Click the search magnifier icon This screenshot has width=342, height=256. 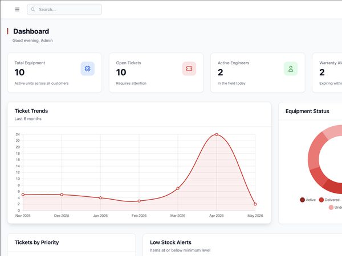click(x=33, y=10)
